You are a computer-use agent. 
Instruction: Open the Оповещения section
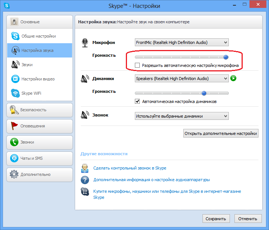coord(39,126)
